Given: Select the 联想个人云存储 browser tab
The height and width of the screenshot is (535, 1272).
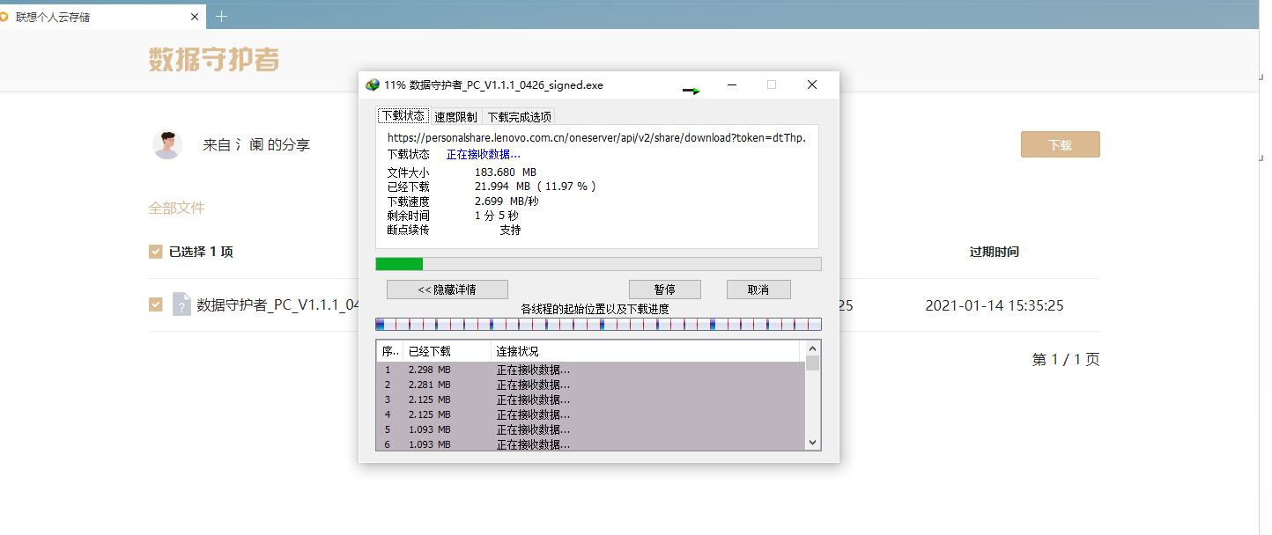Looking at the screenshot, I should (101, 17).
